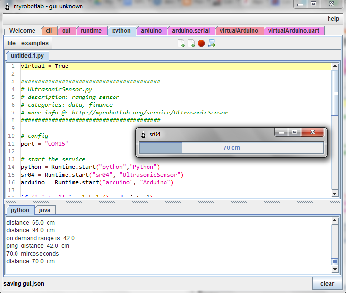Image resolution: width=346 pixels, height=293 pixels.
Task: Click the clear button
Action: pyautogui.click(x=327, y=284)
